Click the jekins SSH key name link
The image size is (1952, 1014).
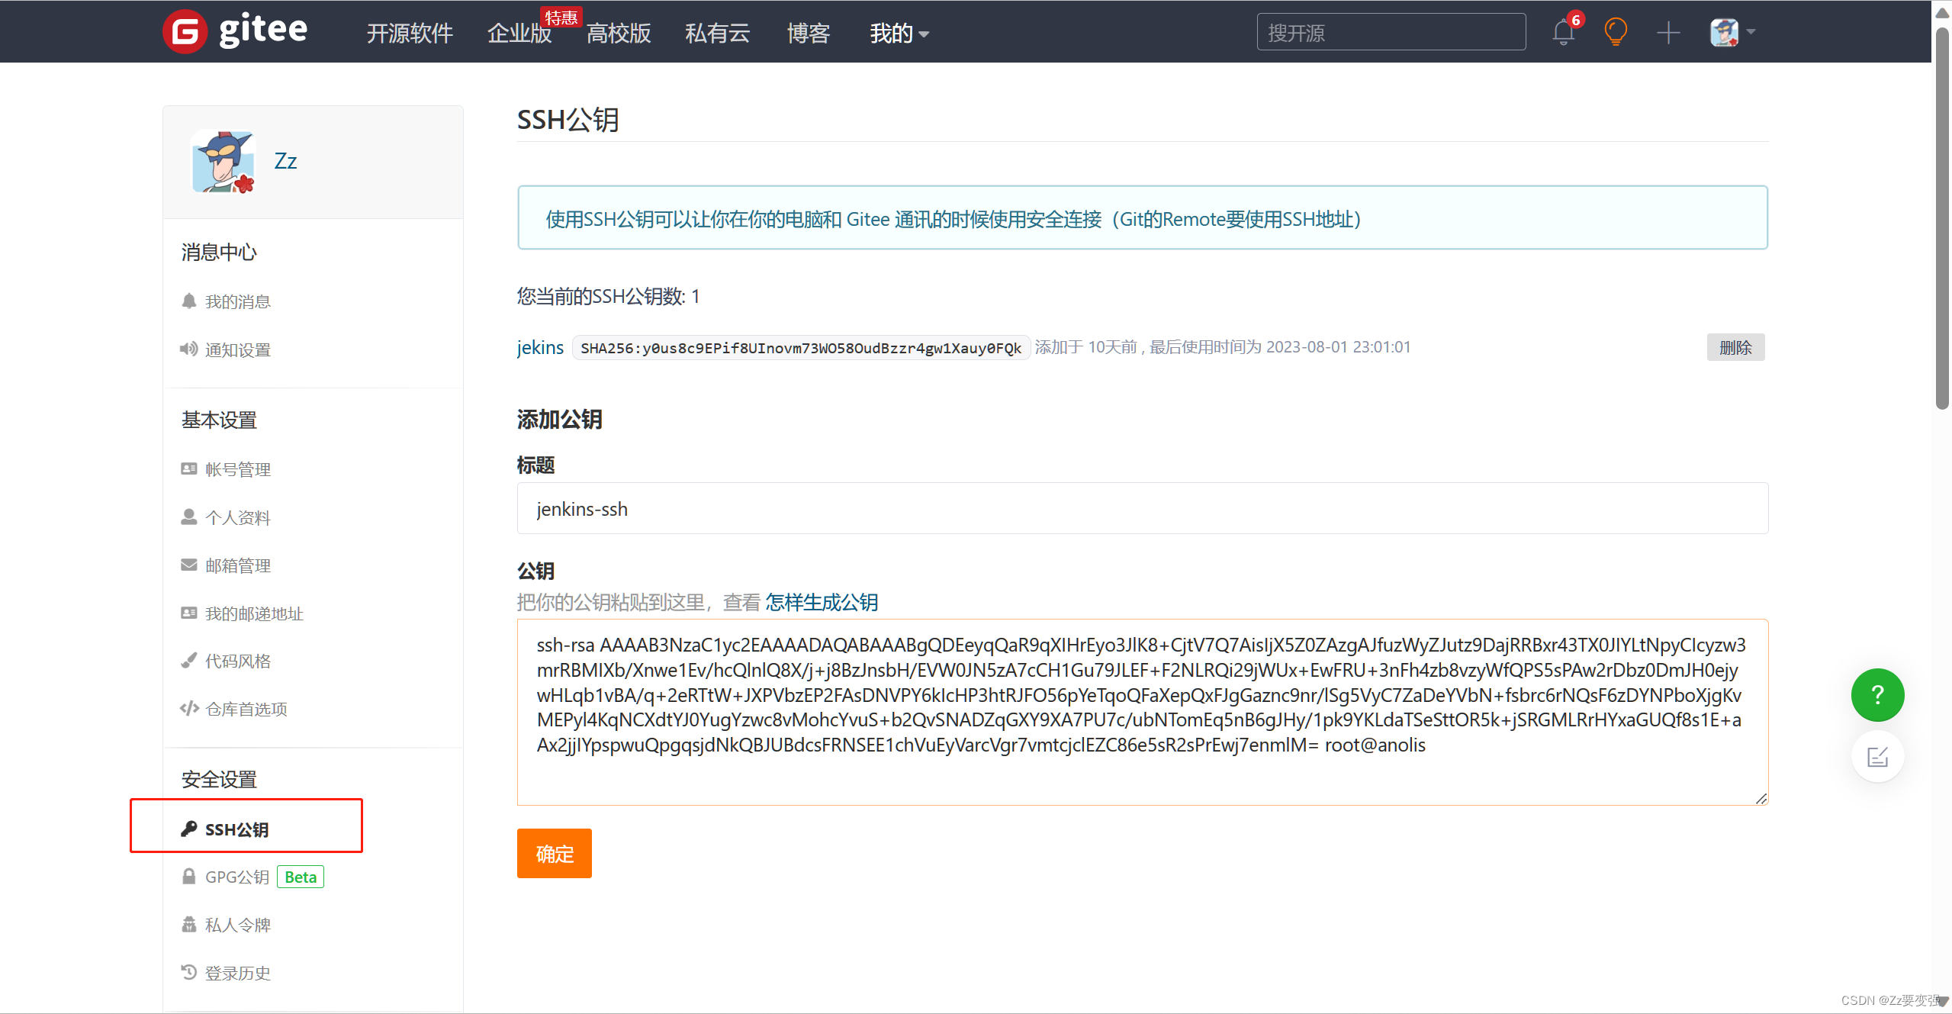[539, 347]
